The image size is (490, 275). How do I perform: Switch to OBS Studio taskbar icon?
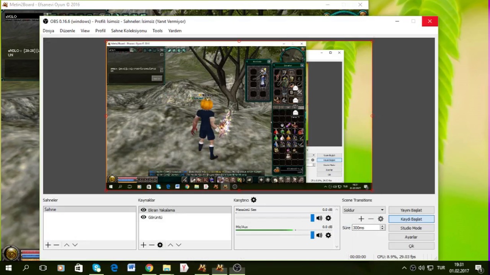[x=237, y=268]
